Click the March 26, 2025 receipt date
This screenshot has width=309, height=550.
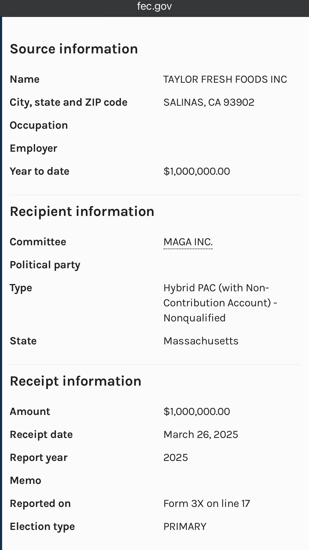click(201, 435)
